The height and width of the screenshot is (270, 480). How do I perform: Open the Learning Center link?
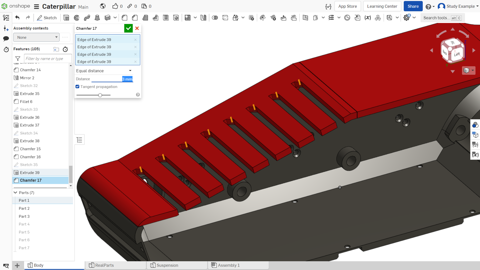tap(382, 6)
